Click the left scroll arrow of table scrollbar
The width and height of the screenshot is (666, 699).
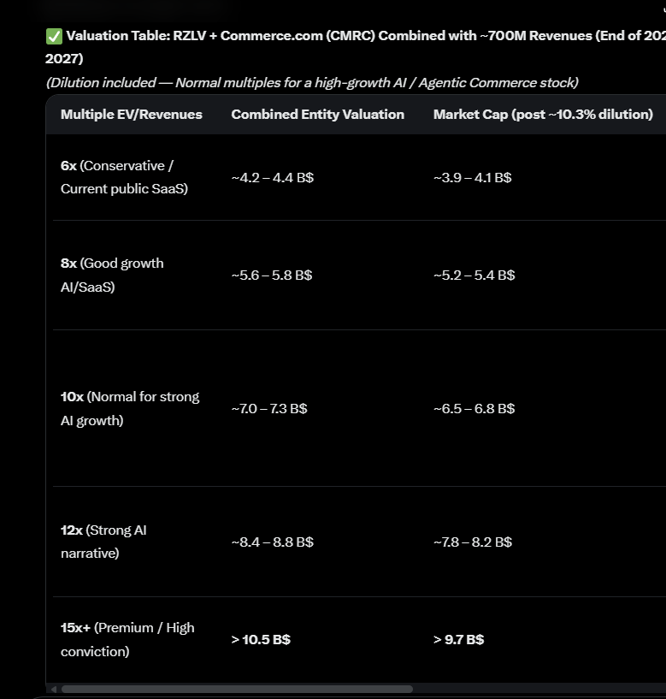[54, 690]
